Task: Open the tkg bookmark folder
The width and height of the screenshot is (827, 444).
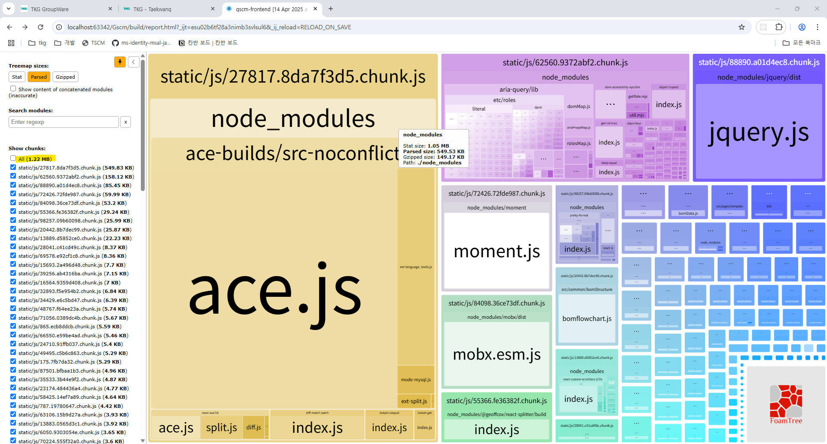Action: click(37, 43)
